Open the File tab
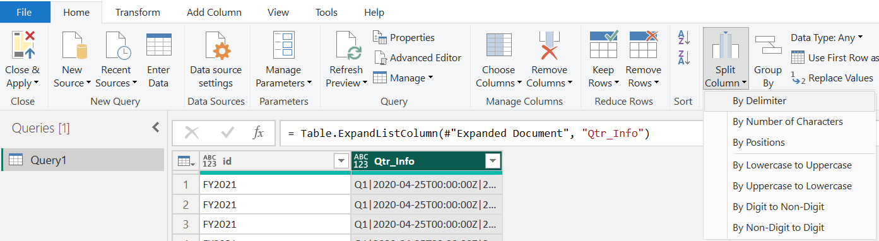This screenshot has width=879, height=241. click(25, 12)
